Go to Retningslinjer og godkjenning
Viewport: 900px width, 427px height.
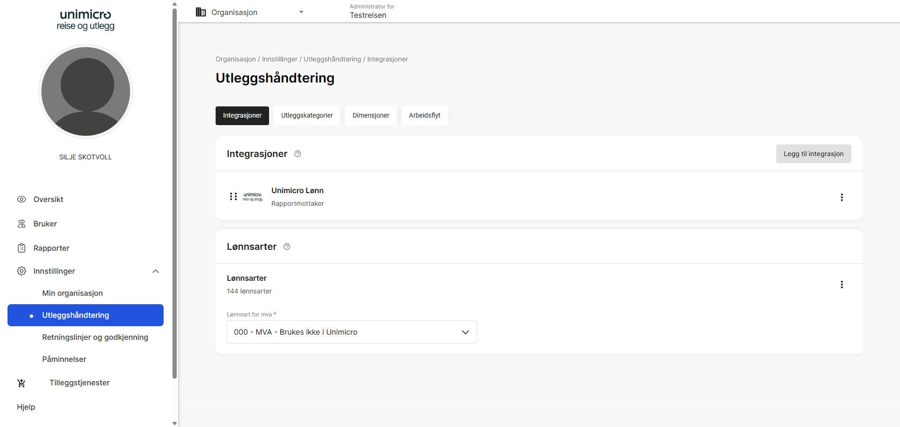coord(95,337)
